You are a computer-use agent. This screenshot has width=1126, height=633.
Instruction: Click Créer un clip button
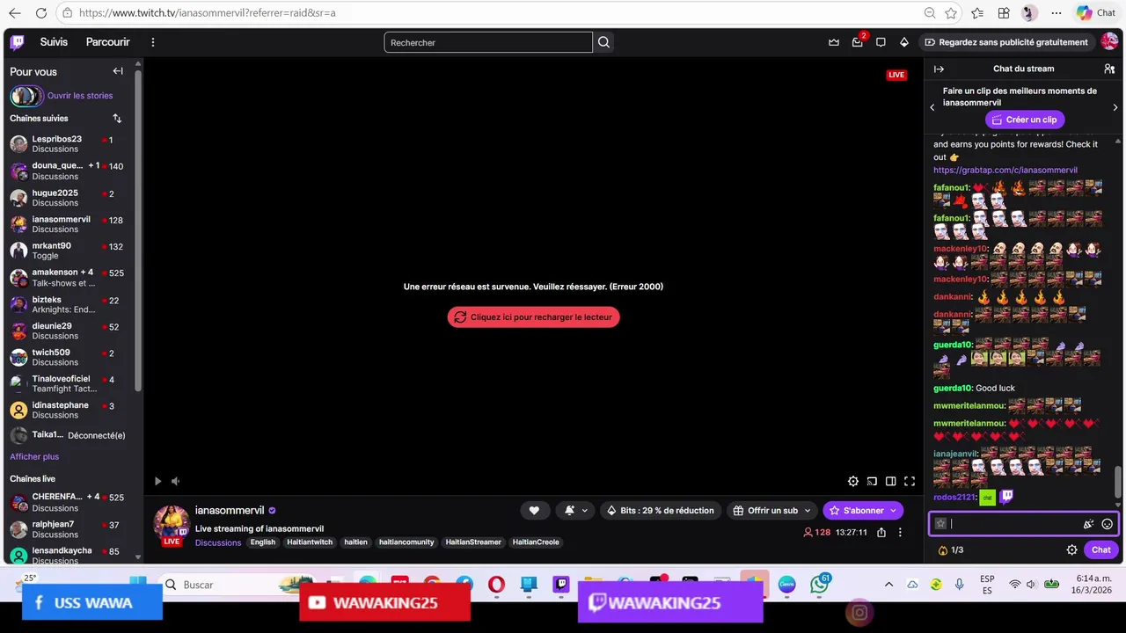1024,120
